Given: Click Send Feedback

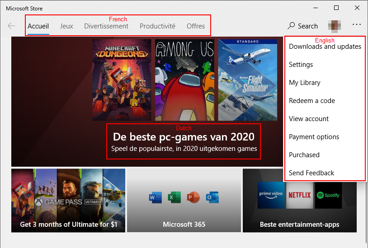Looking at the screenshot, I should 311,173.
